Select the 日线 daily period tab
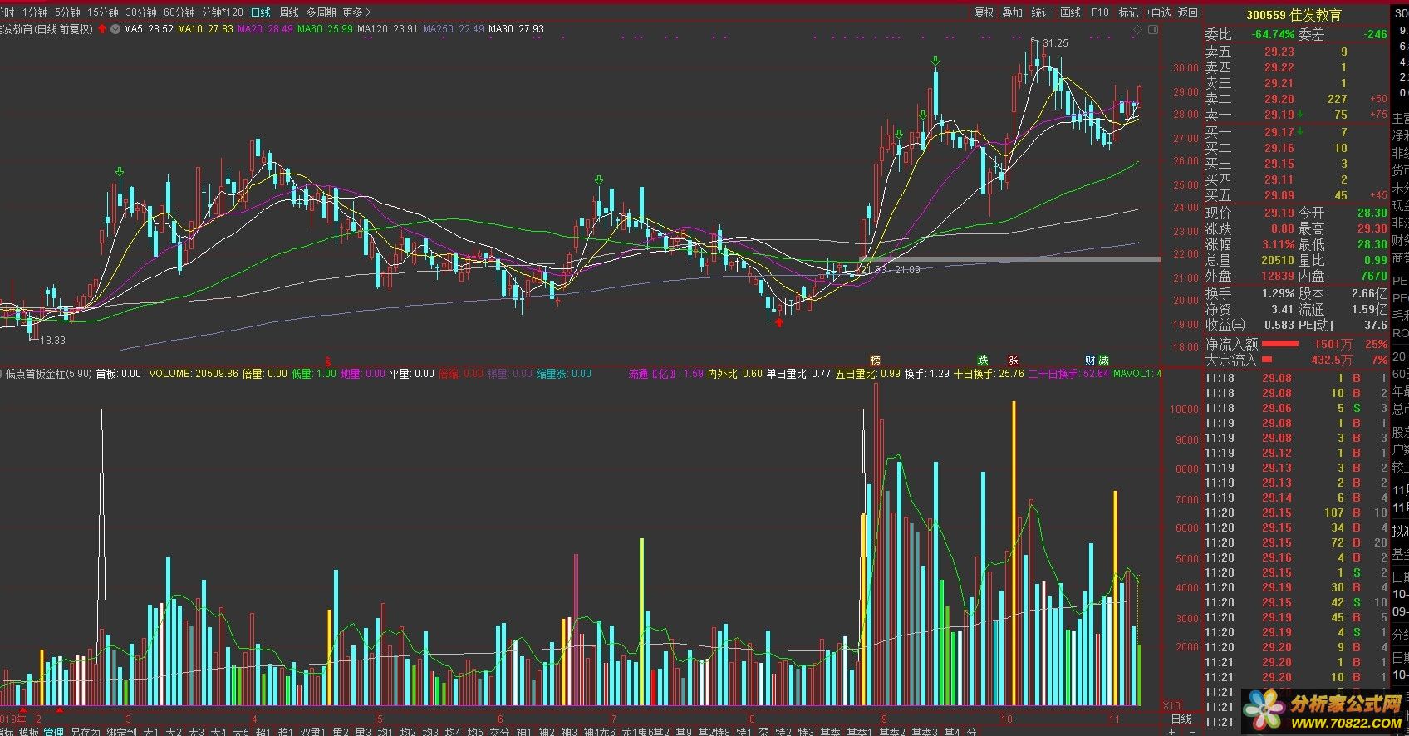This screenshot has width=1409, height=736. pos(260,12)
